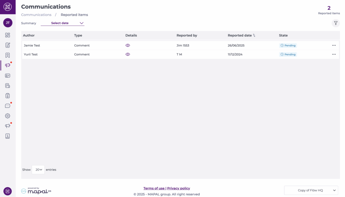
Task: Open the ID card icon in sidebar
Action: 7,76
